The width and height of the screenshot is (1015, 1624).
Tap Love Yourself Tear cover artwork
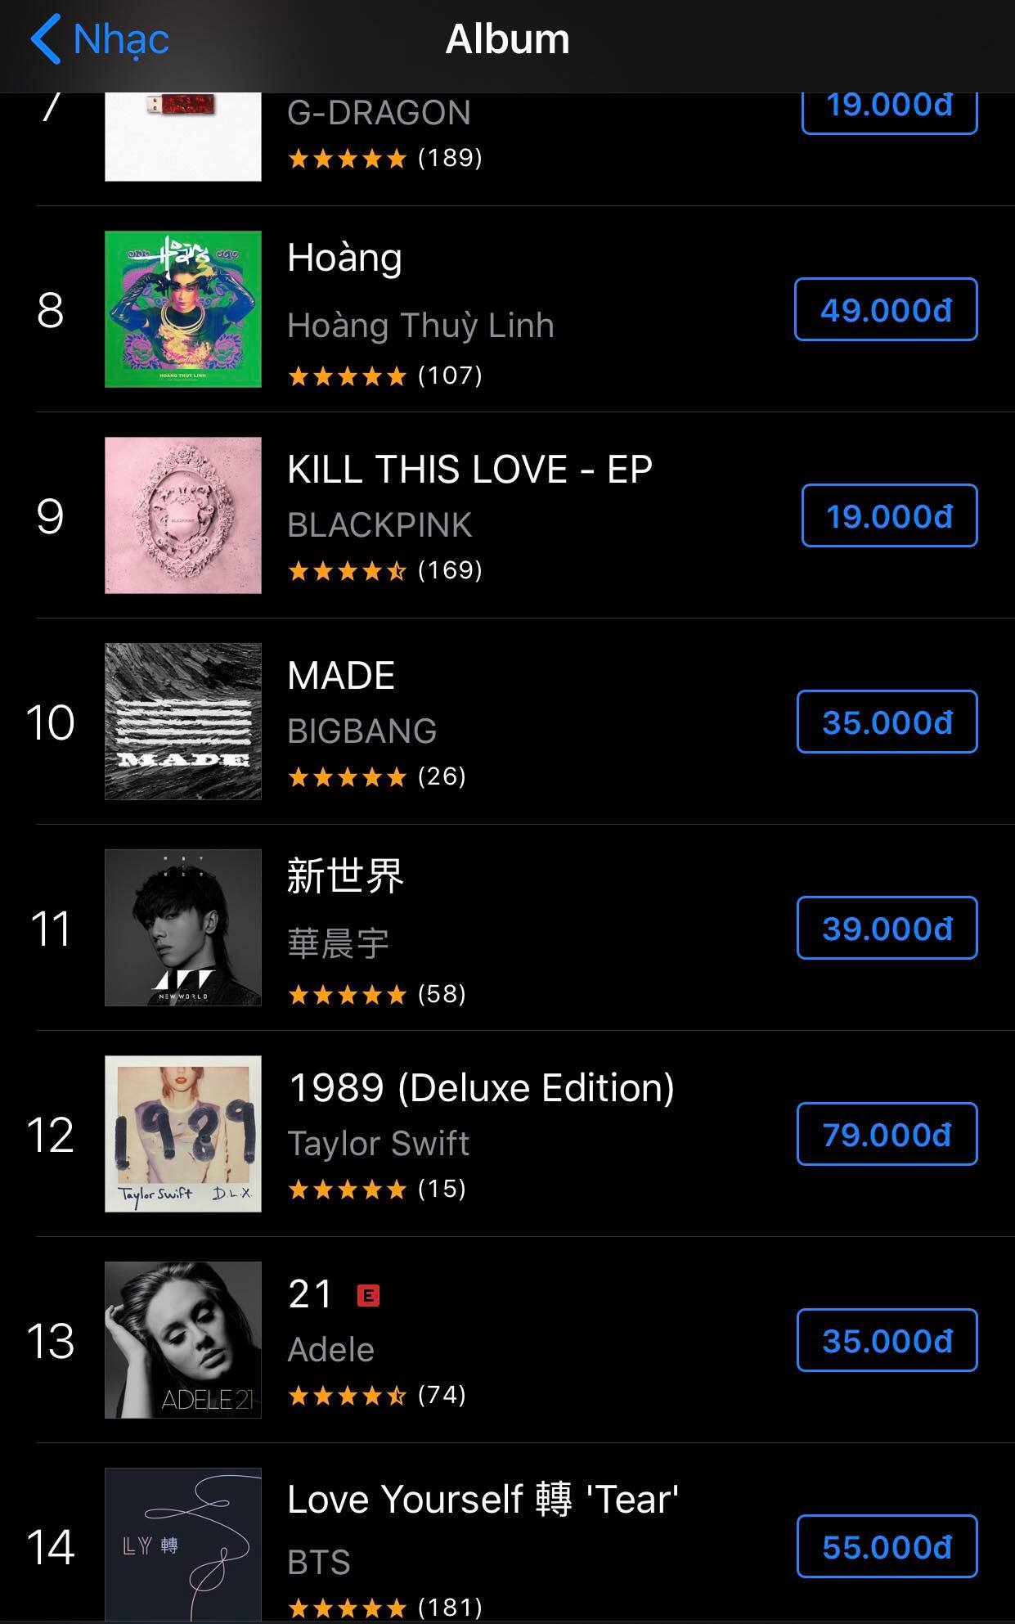(x=183, y=1545)
